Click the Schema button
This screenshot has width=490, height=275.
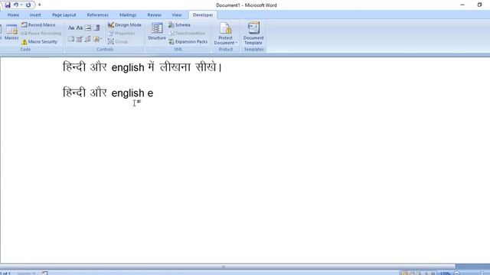[x=179, y=24]
